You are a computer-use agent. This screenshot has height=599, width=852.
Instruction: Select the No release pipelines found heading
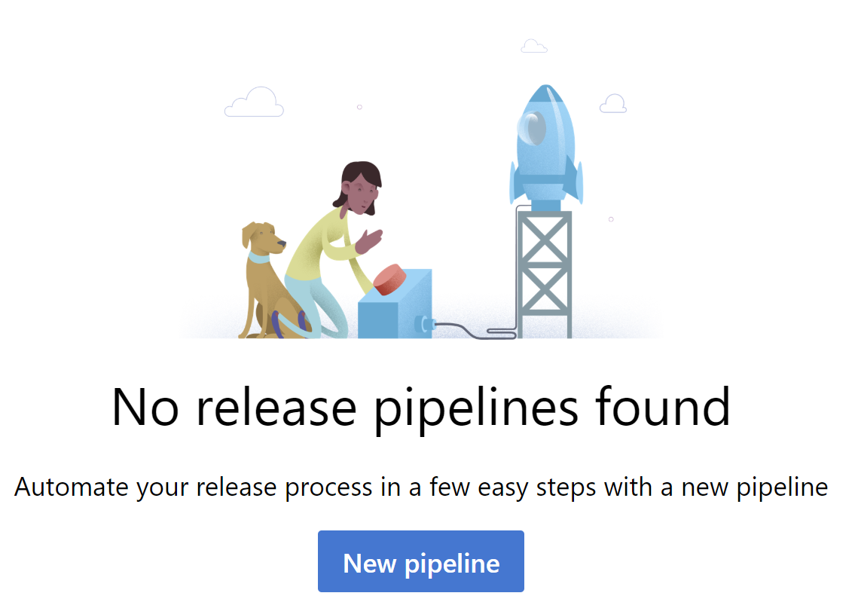click(x=421, y=407)
